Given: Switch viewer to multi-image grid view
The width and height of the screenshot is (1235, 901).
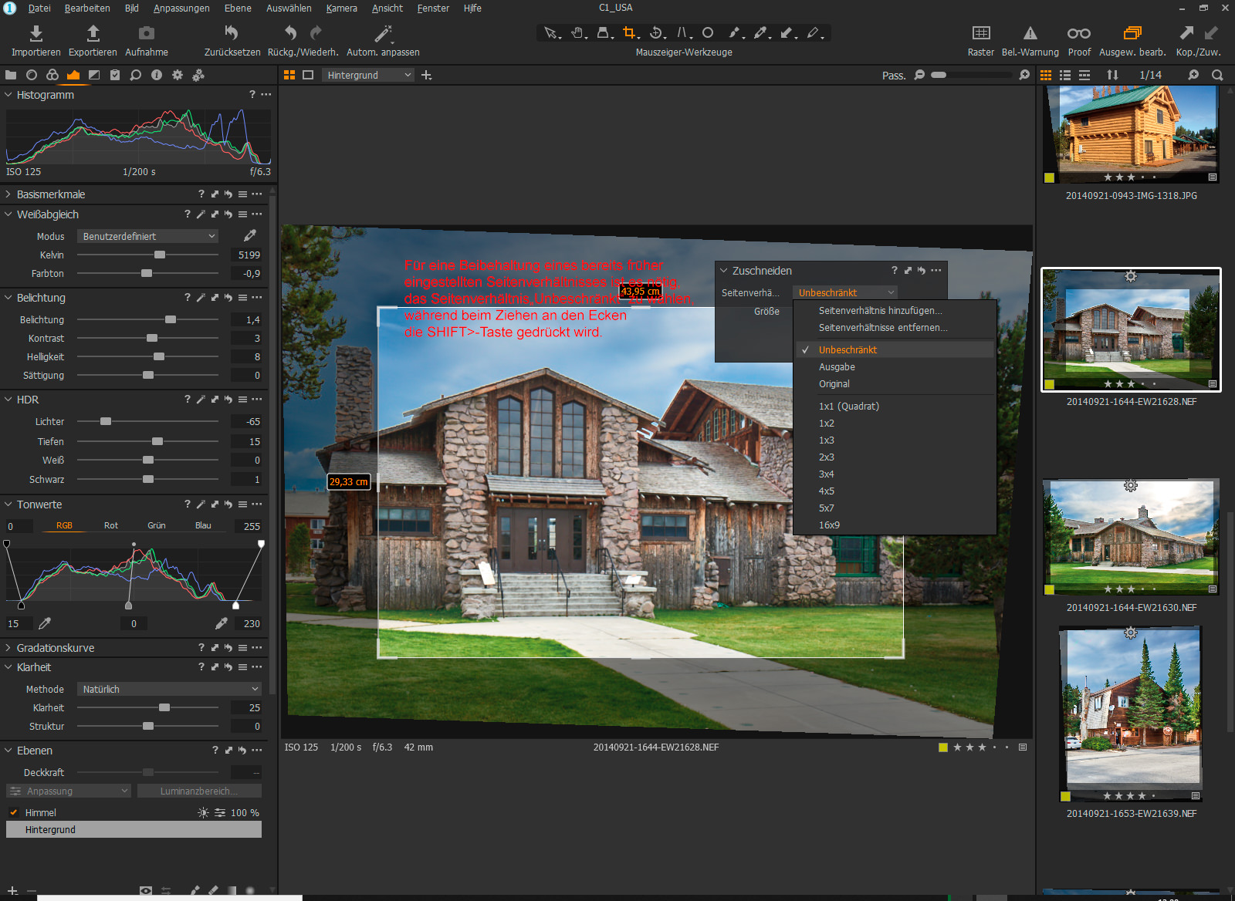Looking at the screenshot, I should coord(289,75).
